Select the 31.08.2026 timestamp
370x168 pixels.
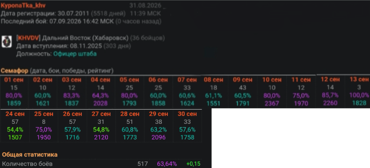[145, 6]
